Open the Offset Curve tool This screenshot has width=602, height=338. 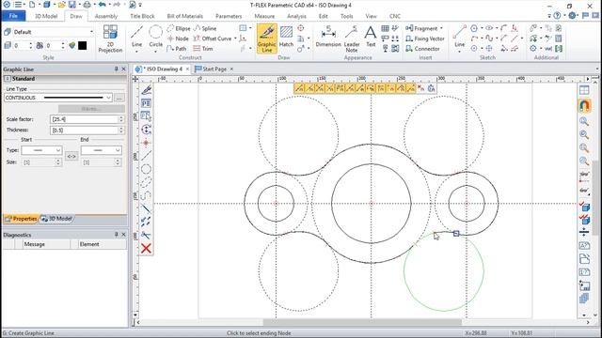coord(213,38)
